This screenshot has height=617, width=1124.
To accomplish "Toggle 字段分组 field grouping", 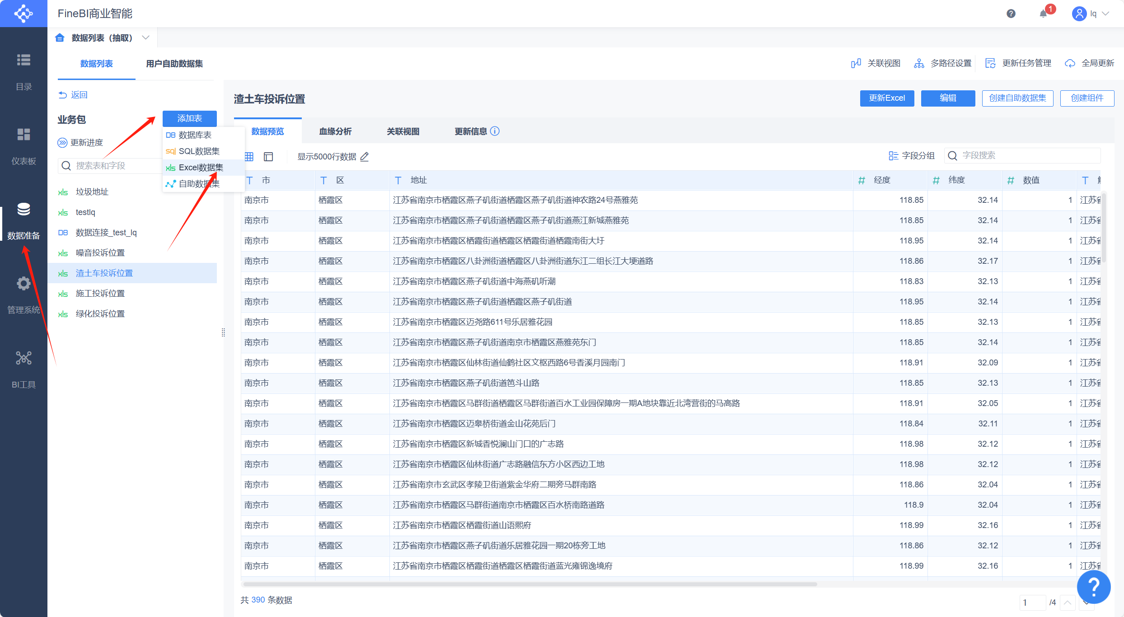I will [x=911, y=156].
